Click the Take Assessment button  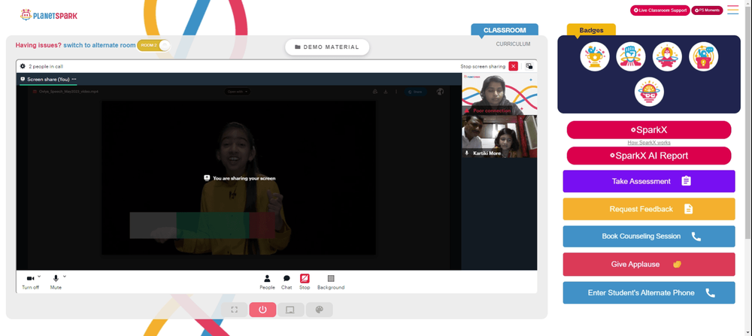(649, 181)
